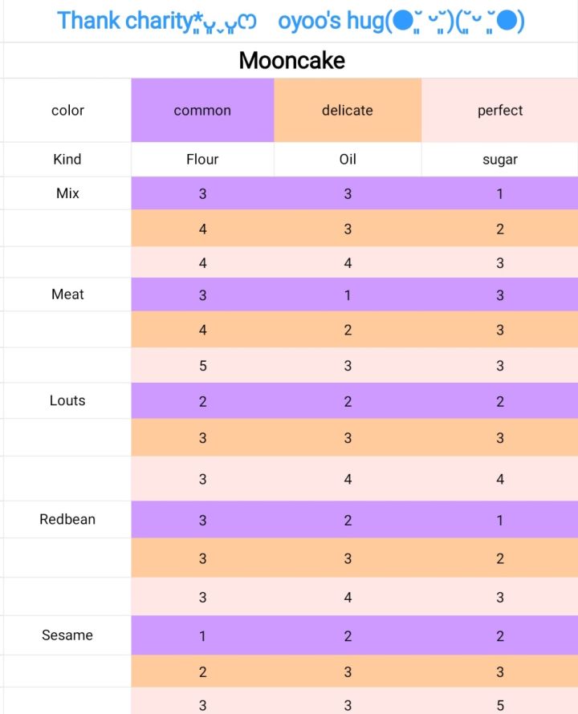Click the 'Meat' row label
The image size is (578, 714).
[x=67, y=294]
